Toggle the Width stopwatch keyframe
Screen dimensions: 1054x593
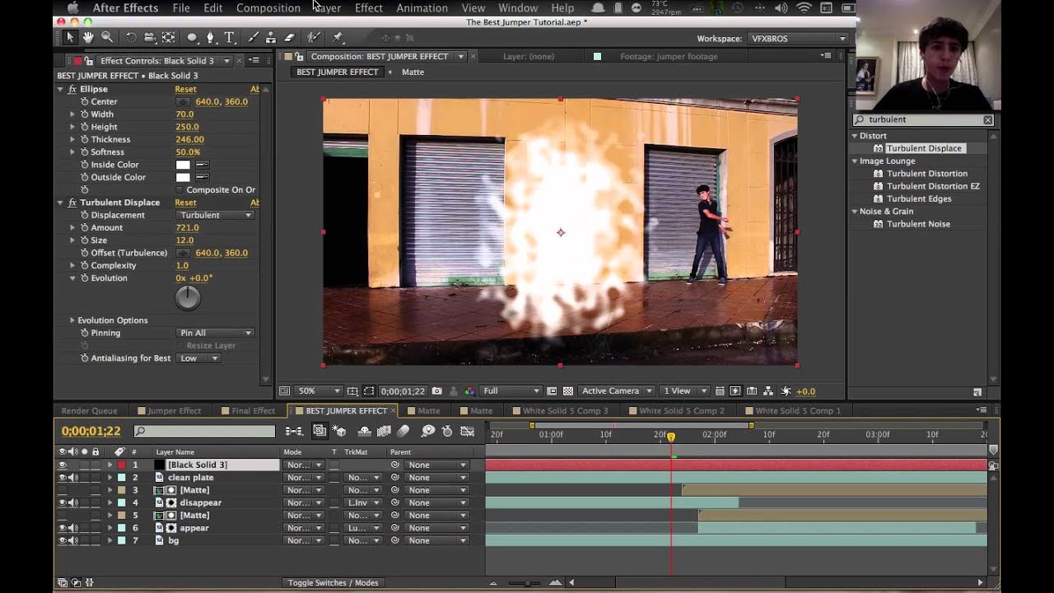84,114
